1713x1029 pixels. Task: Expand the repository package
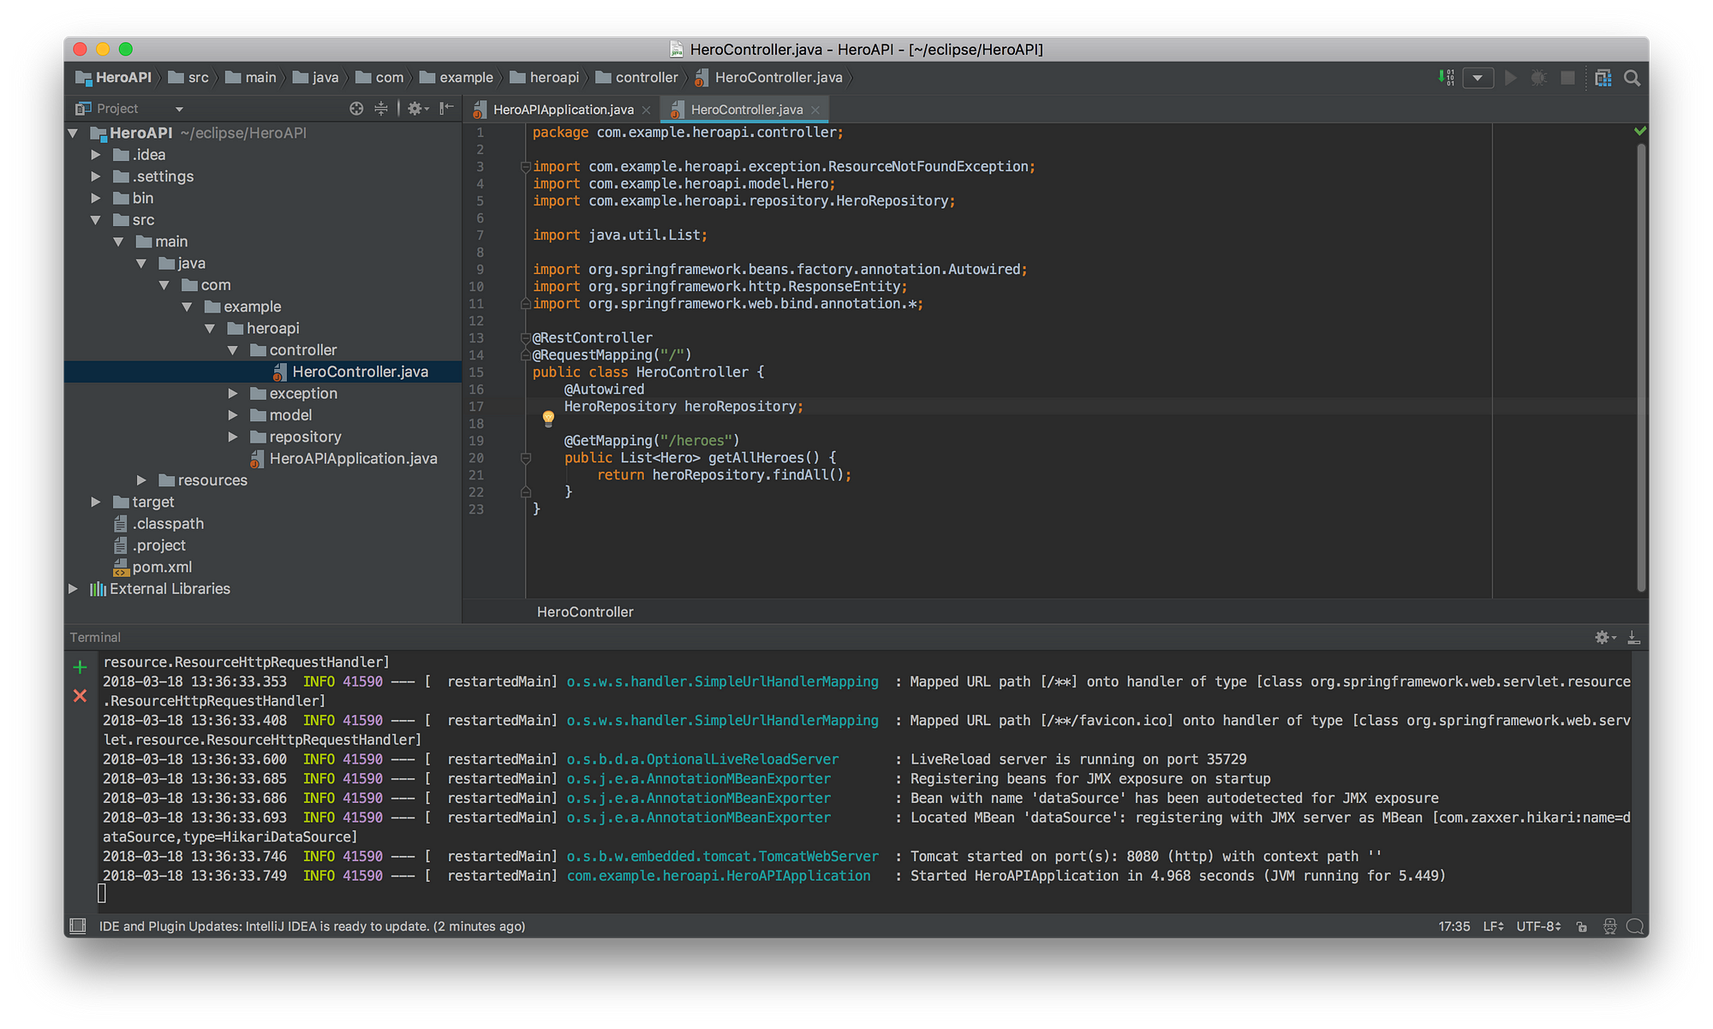click(233, 437)
